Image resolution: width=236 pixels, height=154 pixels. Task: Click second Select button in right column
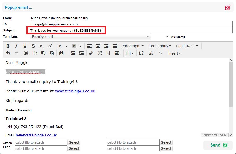pos(166,148)
